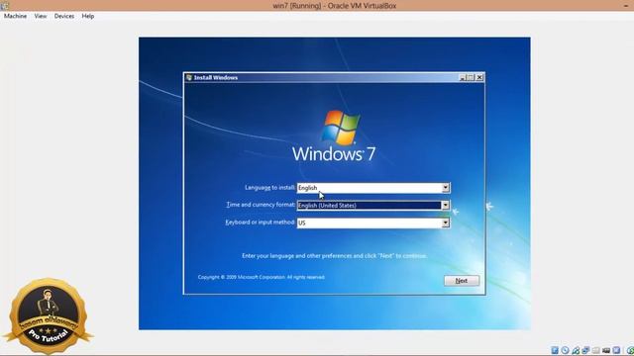Minimize the VirtualBox window

pyautogui.click(x=626, y=6)
